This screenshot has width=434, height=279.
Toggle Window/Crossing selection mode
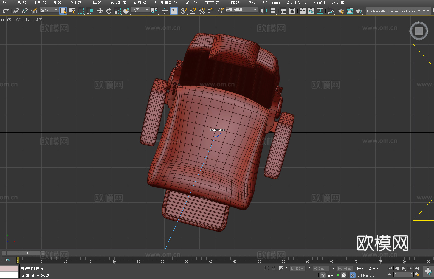tap(90, 11)
